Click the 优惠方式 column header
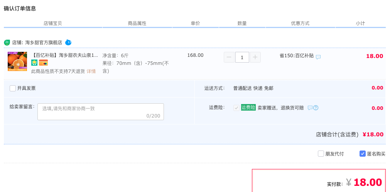The height and width of the screenshot is (192, 390). (x=300, y=23)
